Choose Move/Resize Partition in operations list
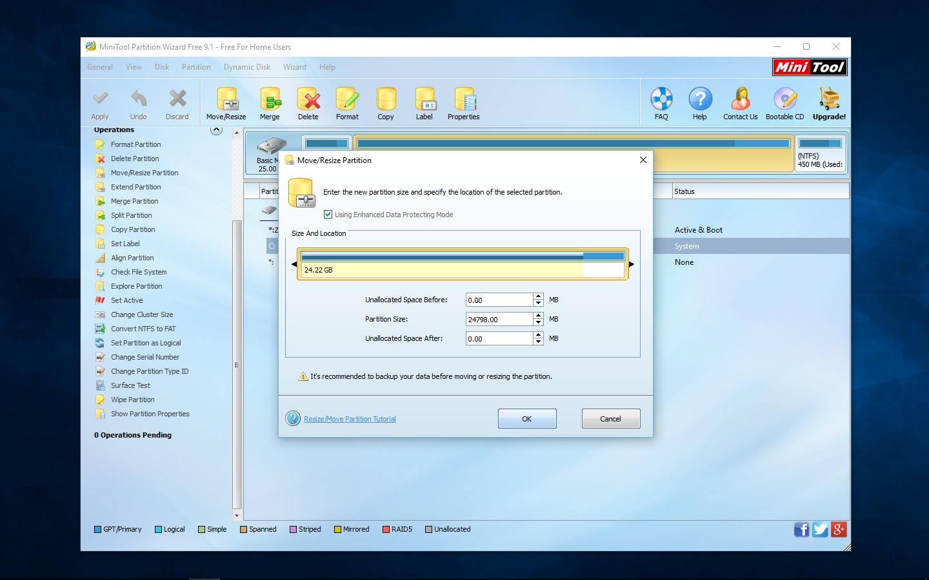The height and width of the screenshot is (580, 929). (x=145, y=173)
